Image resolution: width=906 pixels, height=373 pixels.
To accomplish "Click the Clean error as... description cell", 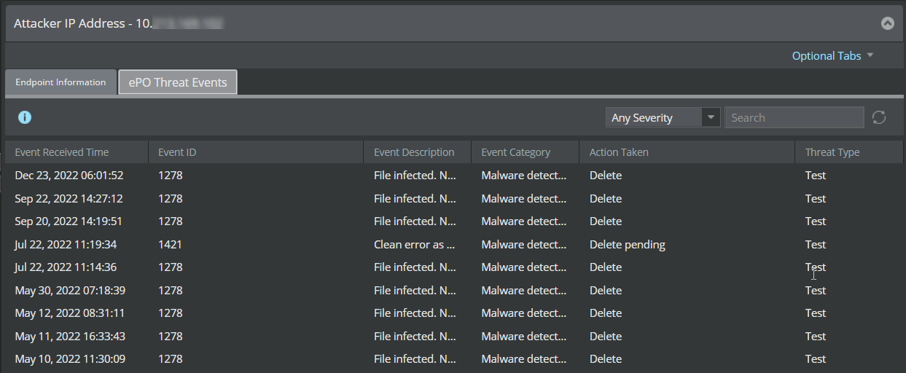I will [x=415, y=245].
